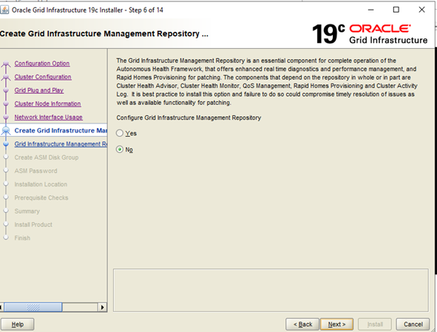437x332 pixels.
Task: Click the Back button
Action: click(x=302, y=324)
